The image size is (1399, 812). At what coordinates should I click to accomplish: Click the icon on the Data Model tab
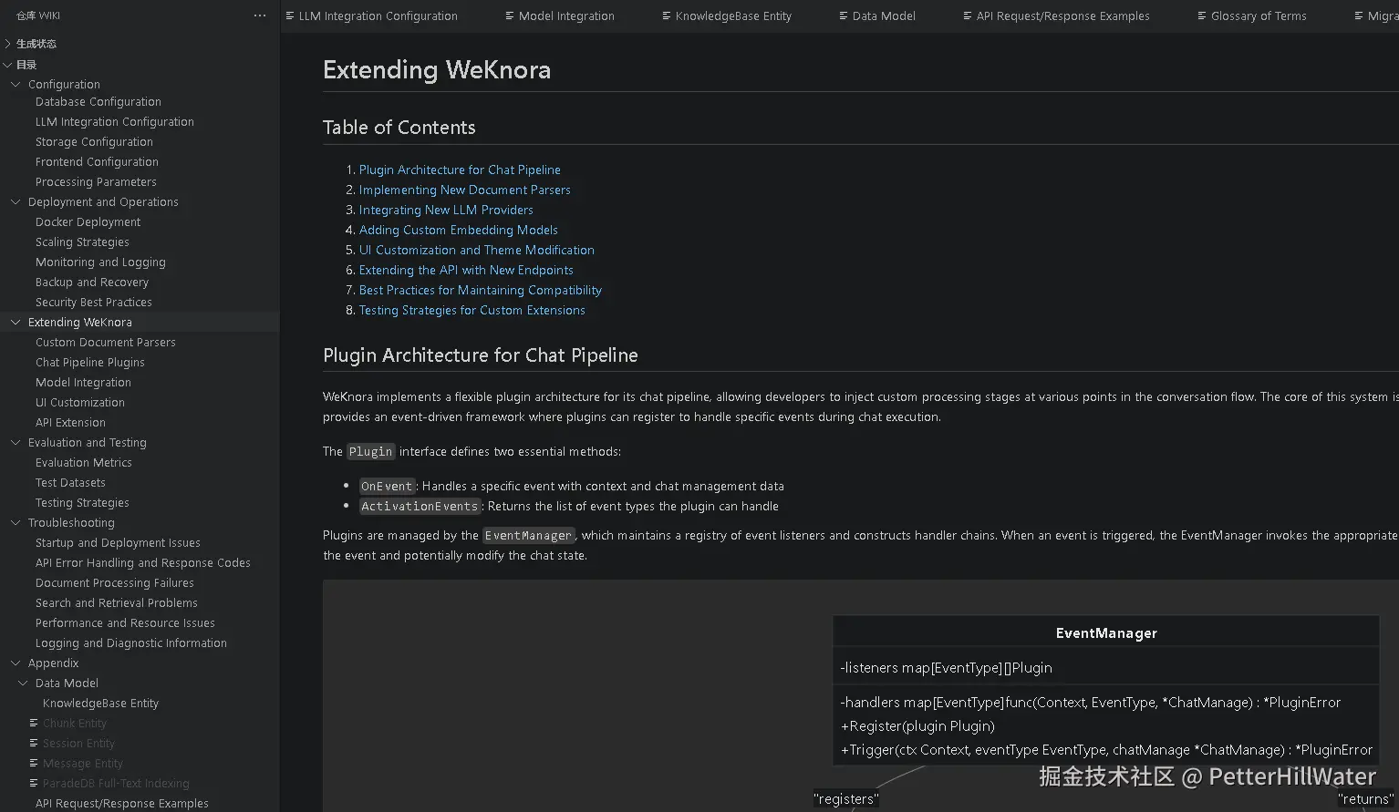coord(844,15)
